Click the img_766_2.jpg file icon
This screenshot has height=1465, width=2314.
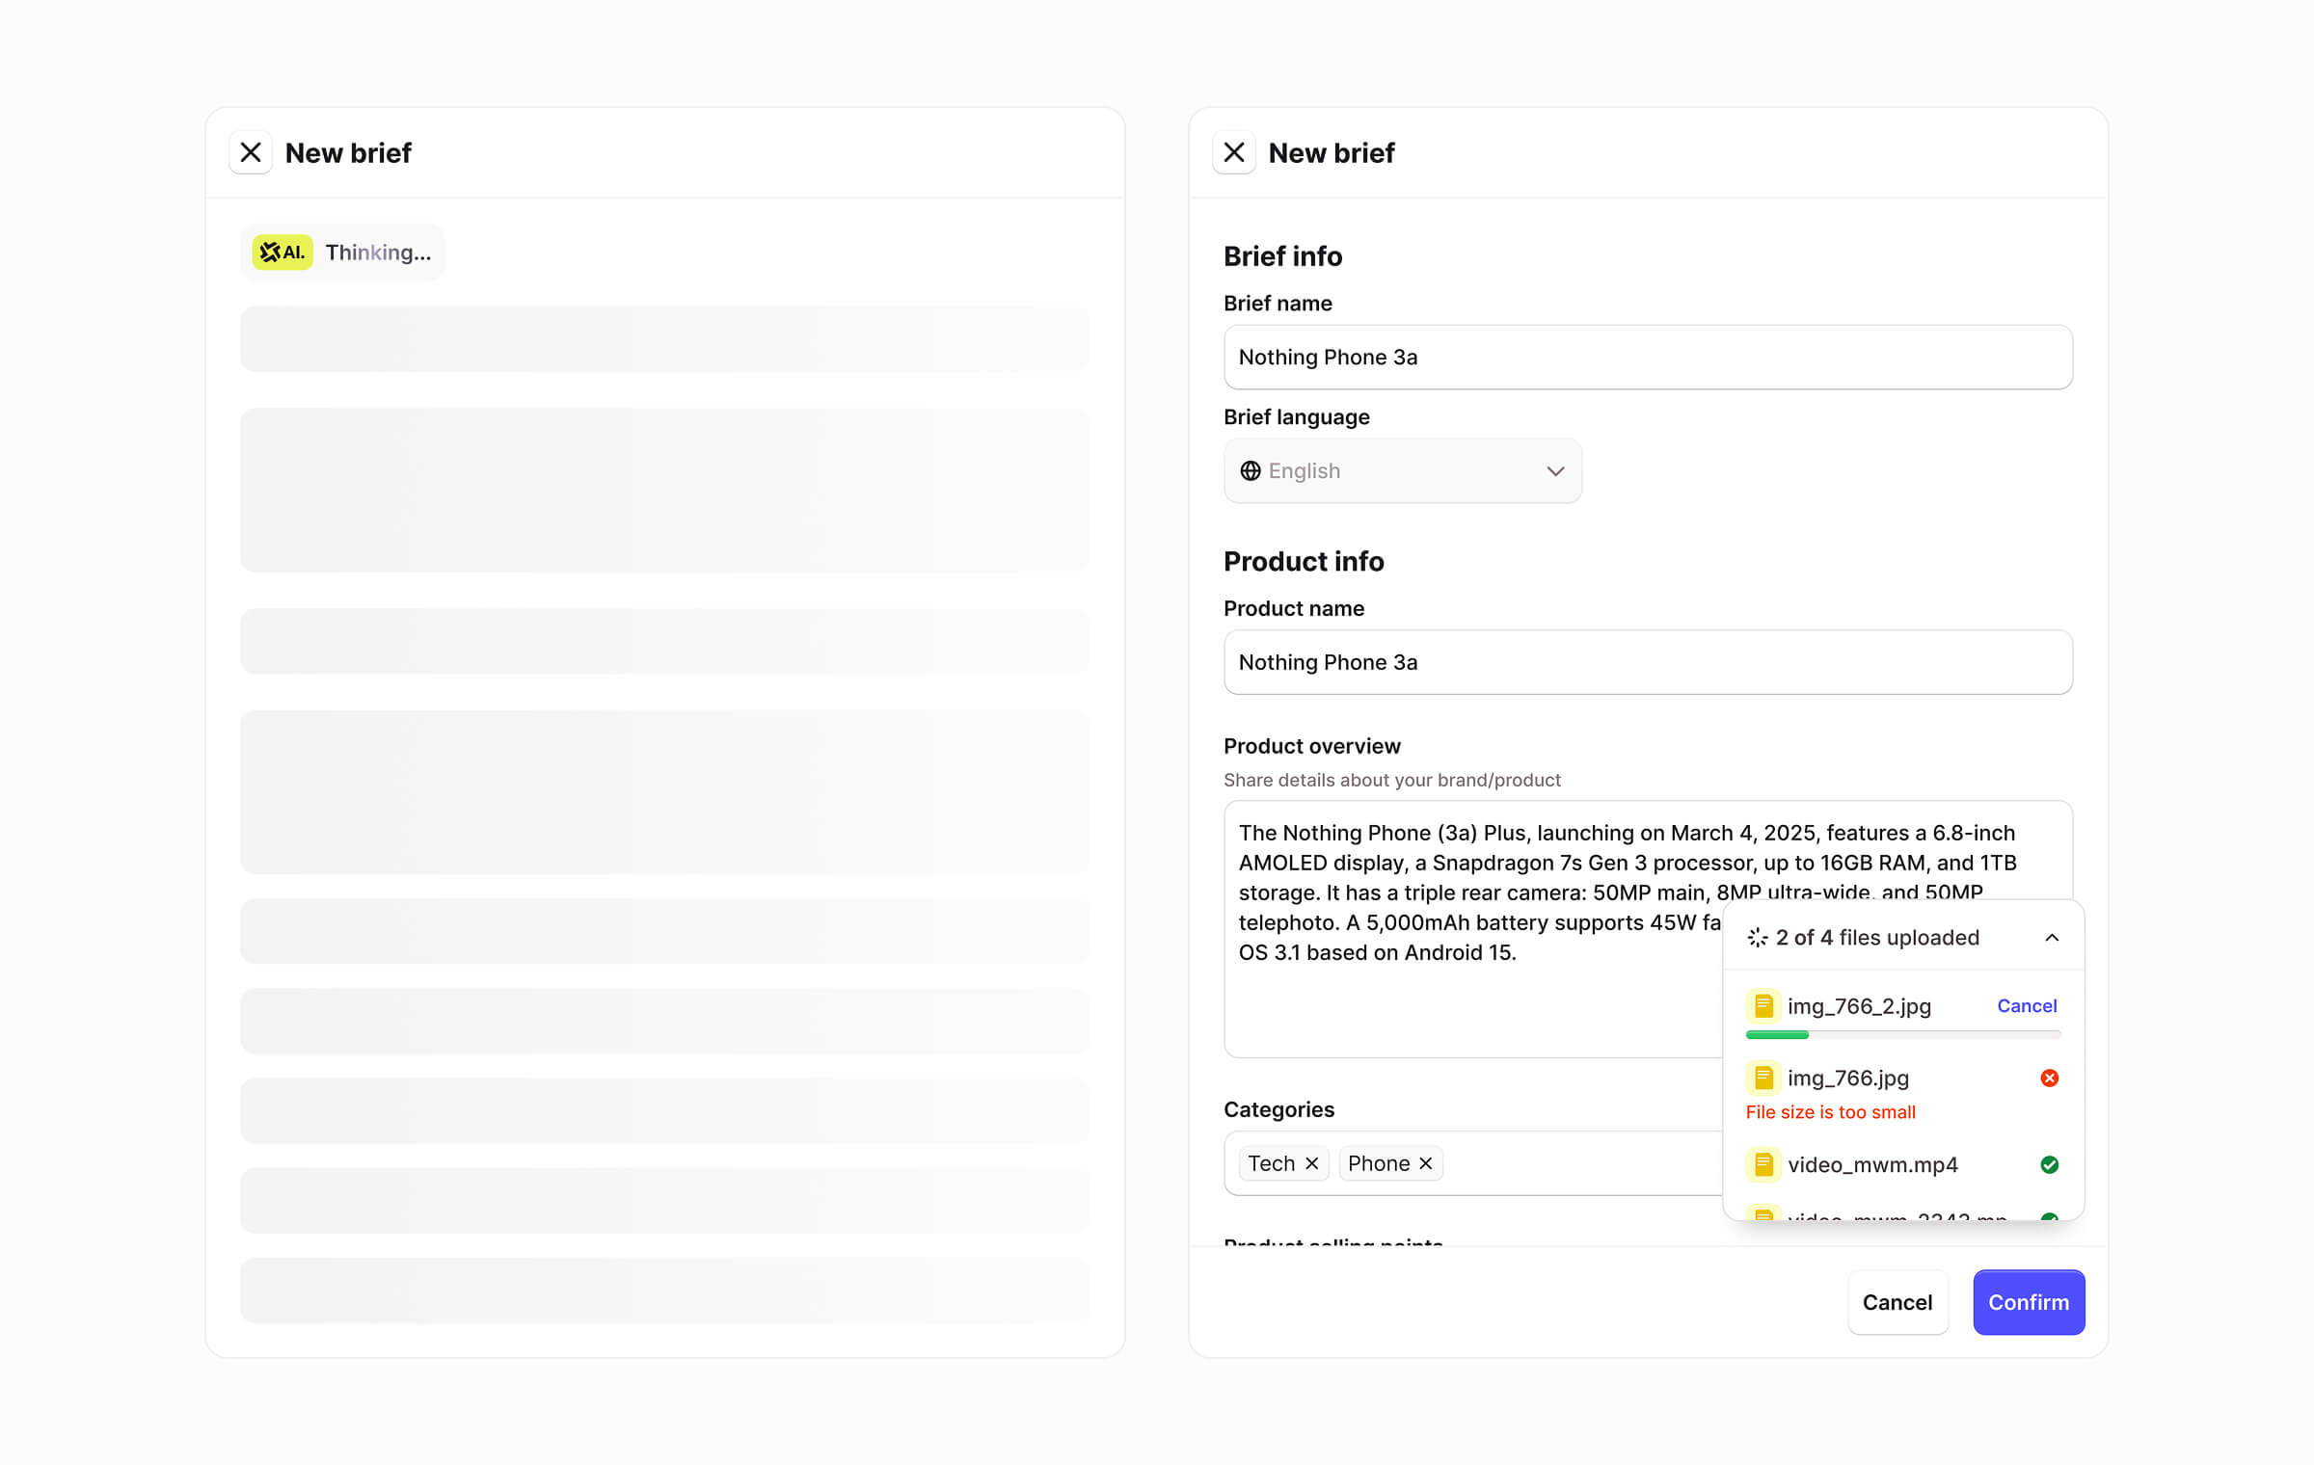1763,1005
